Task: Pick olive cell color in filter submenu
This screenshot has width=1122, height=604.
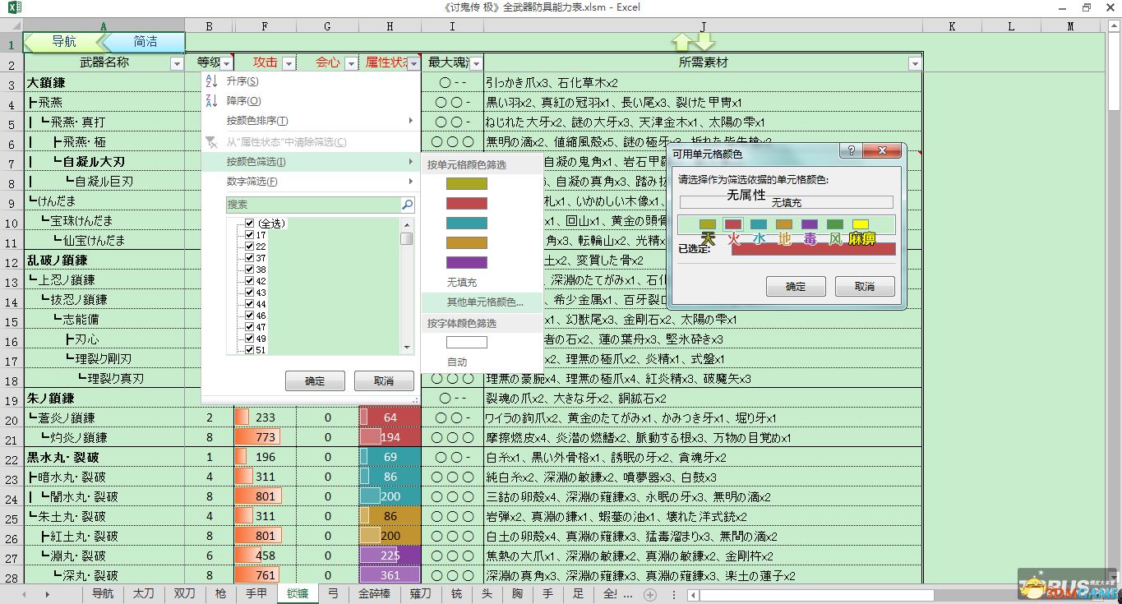Action: (466, 184)
